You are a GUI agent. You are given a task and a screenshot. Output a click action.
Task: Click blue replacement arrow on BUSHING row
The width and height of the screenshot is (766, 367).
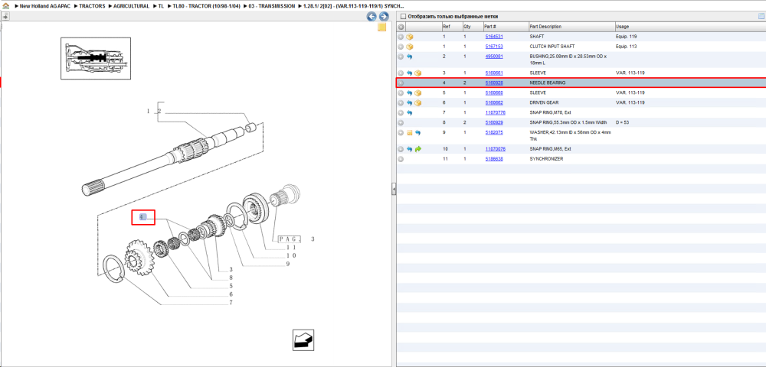coord(409,57)
